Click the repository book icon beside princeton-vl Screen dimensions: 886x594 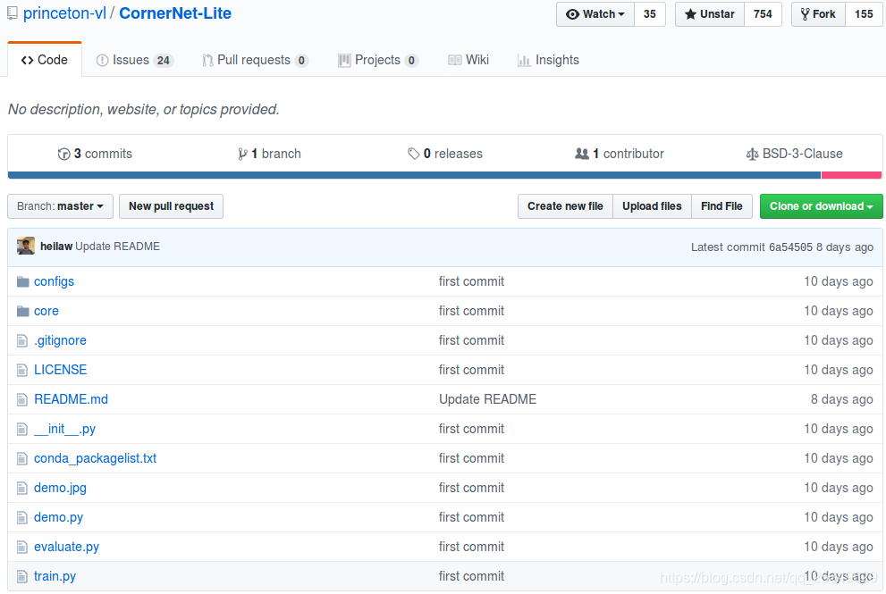pyautogui.click(x=12, y=14)
